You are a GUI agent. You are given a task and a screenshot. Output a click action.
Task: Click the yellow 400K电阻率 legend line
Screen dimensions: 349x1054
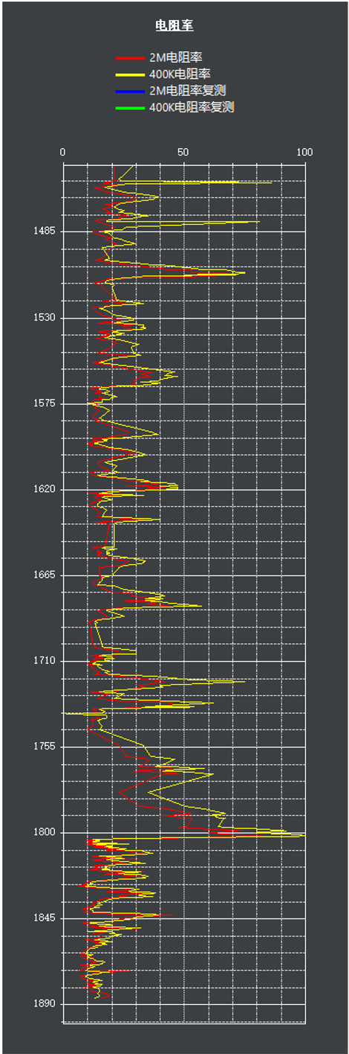[128, 74]
